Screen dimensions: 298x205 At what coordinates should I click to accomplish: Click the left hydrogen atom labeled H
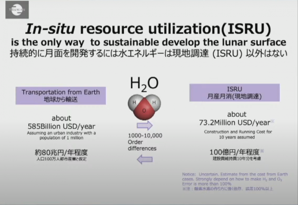pos(135,102)
